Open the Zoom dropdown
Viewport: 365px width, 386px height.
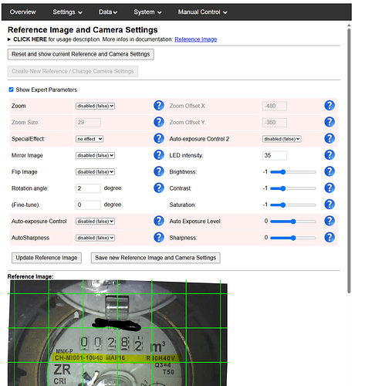click(x=95, y=106)
